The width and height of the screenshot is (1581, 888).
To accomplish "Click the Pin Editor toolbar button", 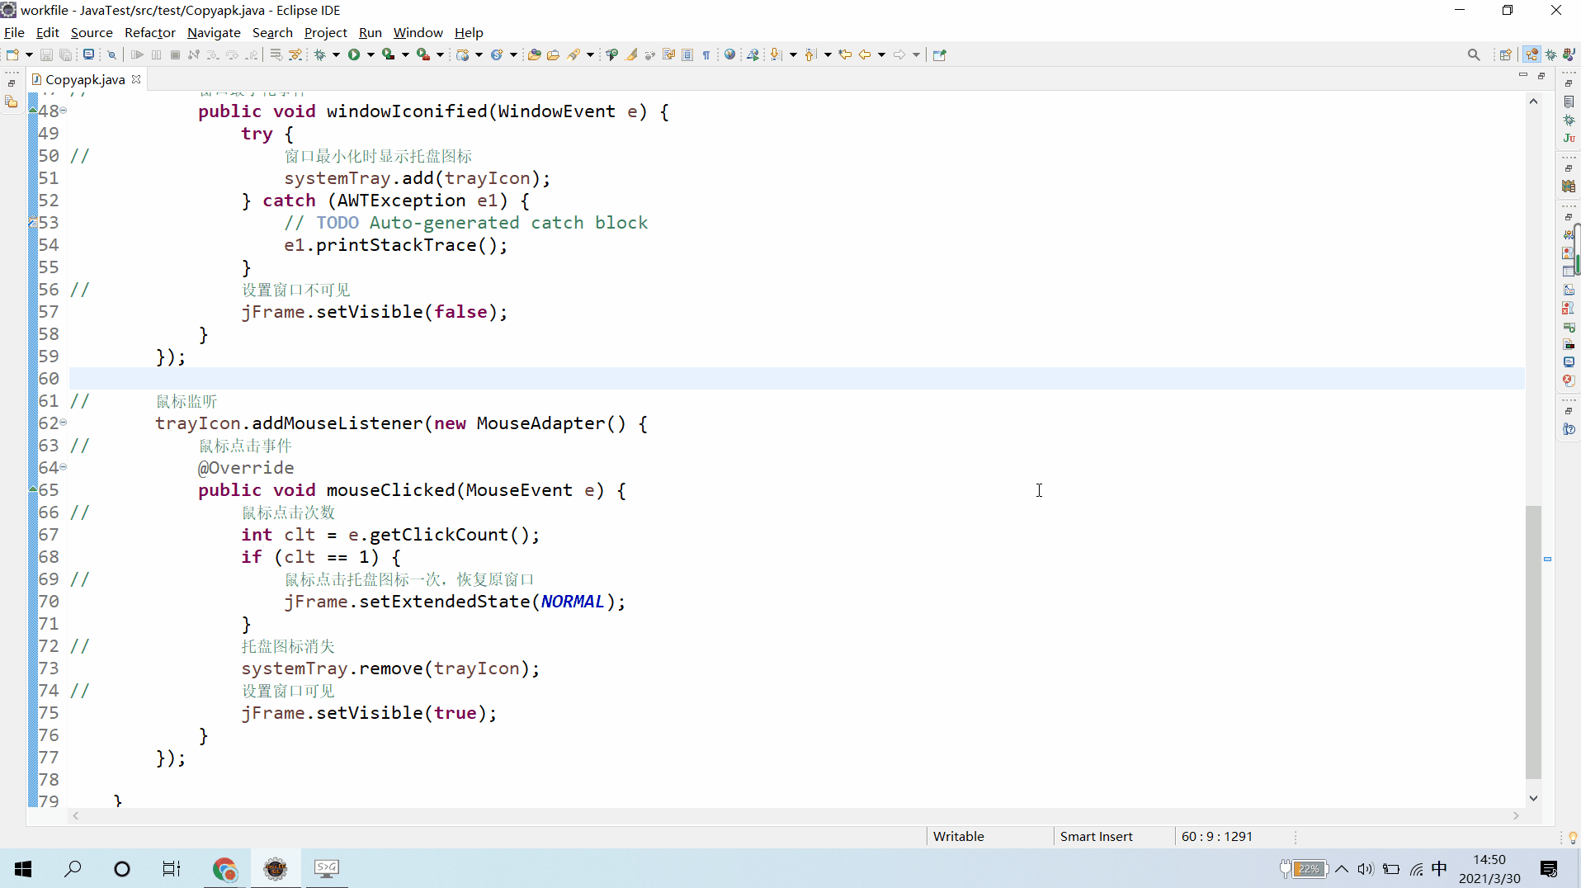I will tap(940, 54).
